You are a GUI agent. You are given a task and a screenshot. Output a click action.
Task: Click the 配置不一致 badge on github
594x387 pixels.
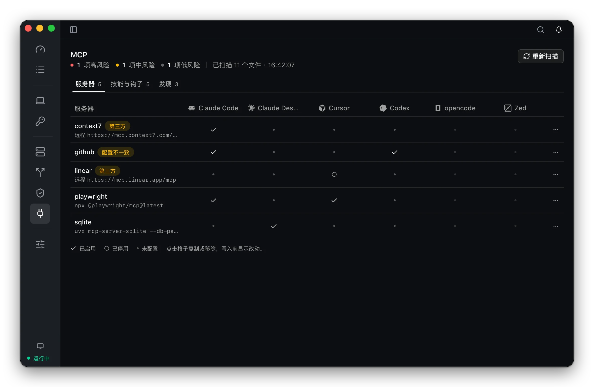click(x=116, y=152)
